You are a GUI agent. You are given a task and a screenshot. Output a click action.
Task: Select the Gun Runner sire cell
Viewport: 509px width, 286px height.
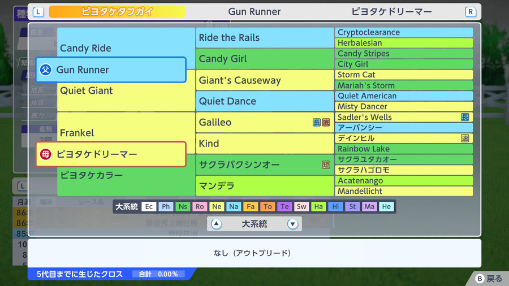(111, 70)
